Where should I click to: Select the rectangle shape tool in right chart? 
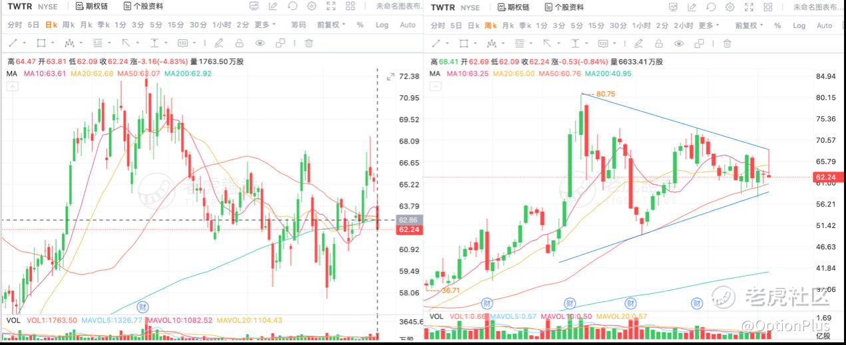(x=464, y=43)
